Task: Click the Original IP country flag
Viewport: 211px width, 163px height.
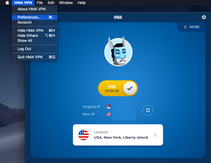Action: (109, 107)
